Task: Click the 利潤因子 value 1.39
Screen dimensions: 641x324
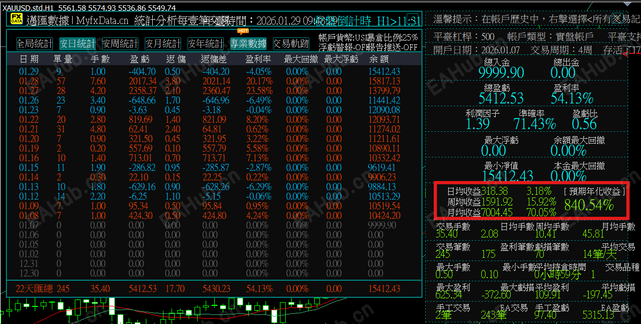Action: pos(478,124)
